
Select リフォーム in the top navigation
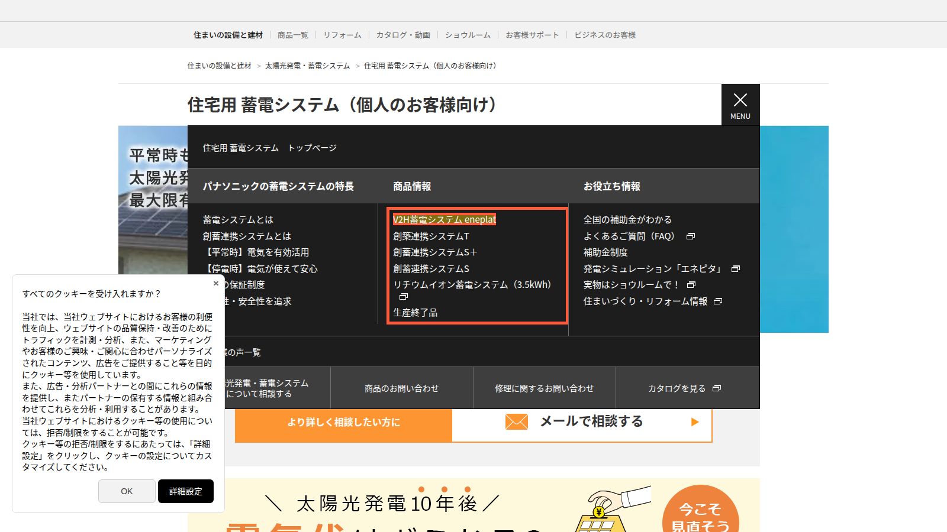[342, 35]
